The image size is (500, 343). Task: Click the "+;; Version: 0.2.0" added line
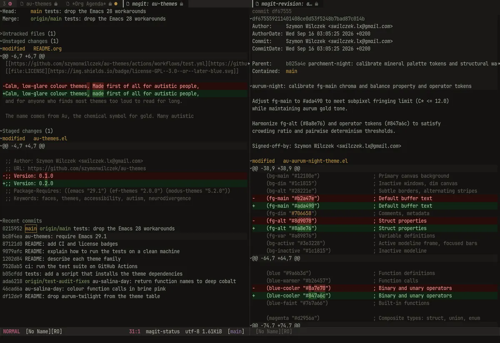(125, 183)
